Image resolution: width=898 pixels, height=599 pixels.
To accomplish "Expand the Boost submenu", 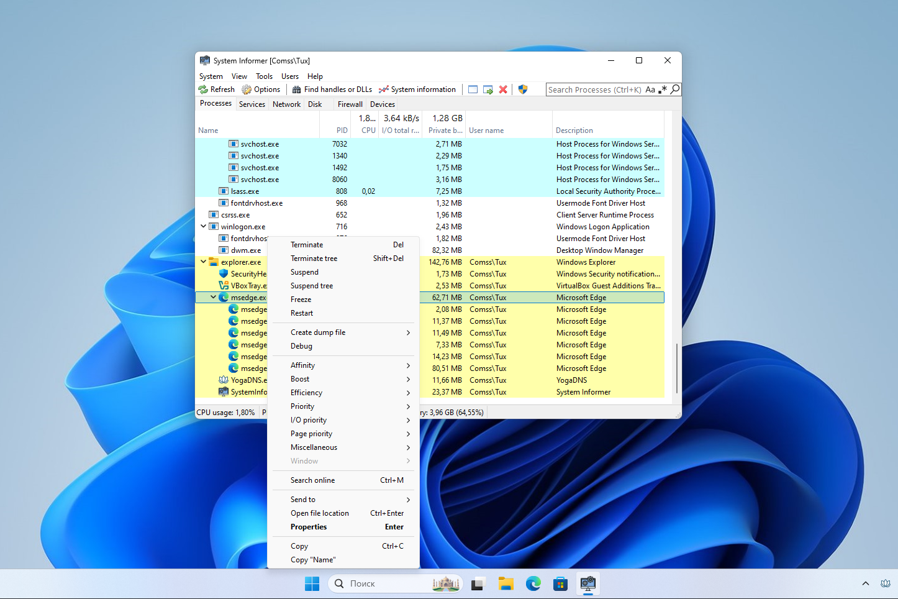I will coord(343,379).
